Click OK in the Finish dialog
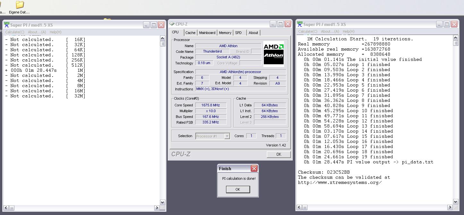Screen dimensions: 464x215 click(x=238, y=189)
